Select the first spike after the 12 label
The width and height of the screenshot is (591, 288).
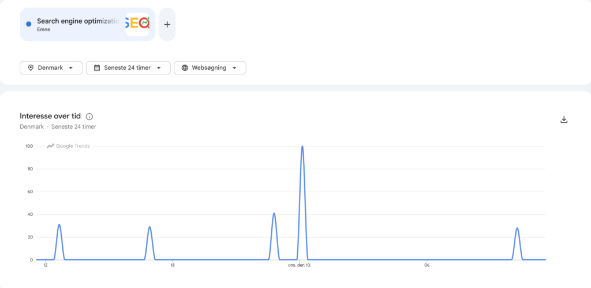[x=59, y=225]
